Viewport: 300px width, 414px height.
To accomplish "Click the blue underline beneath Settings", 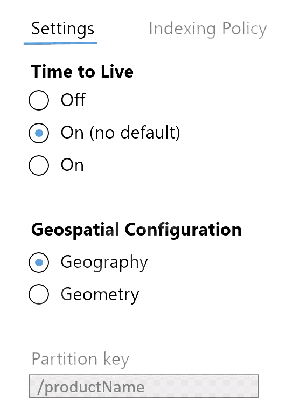I will click(60, 43).
